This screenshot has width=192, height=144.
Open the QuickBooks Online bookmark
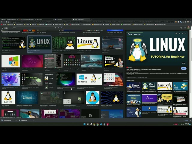(x=127, y=24)
